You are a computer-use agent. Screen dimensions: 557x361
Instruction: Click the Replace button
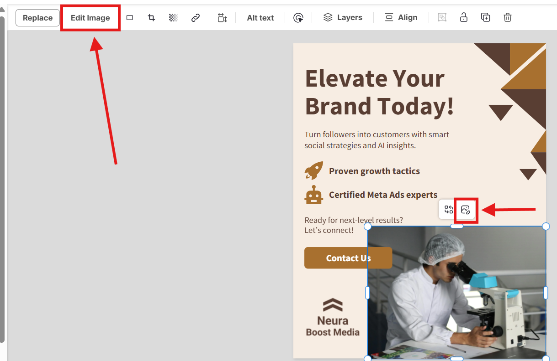(37, 18)
